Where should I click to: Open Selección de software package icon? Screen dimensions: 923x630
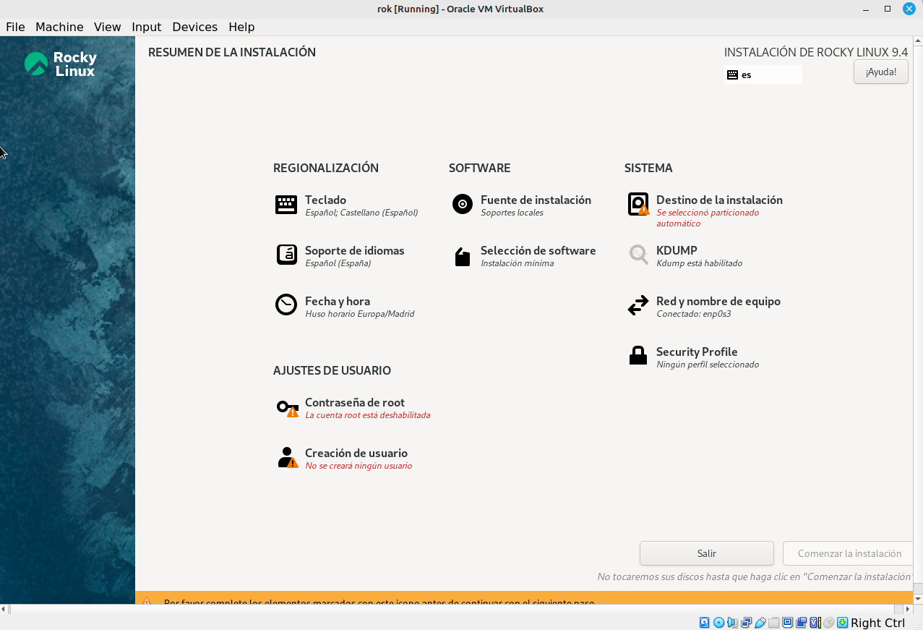coord(463,256)
